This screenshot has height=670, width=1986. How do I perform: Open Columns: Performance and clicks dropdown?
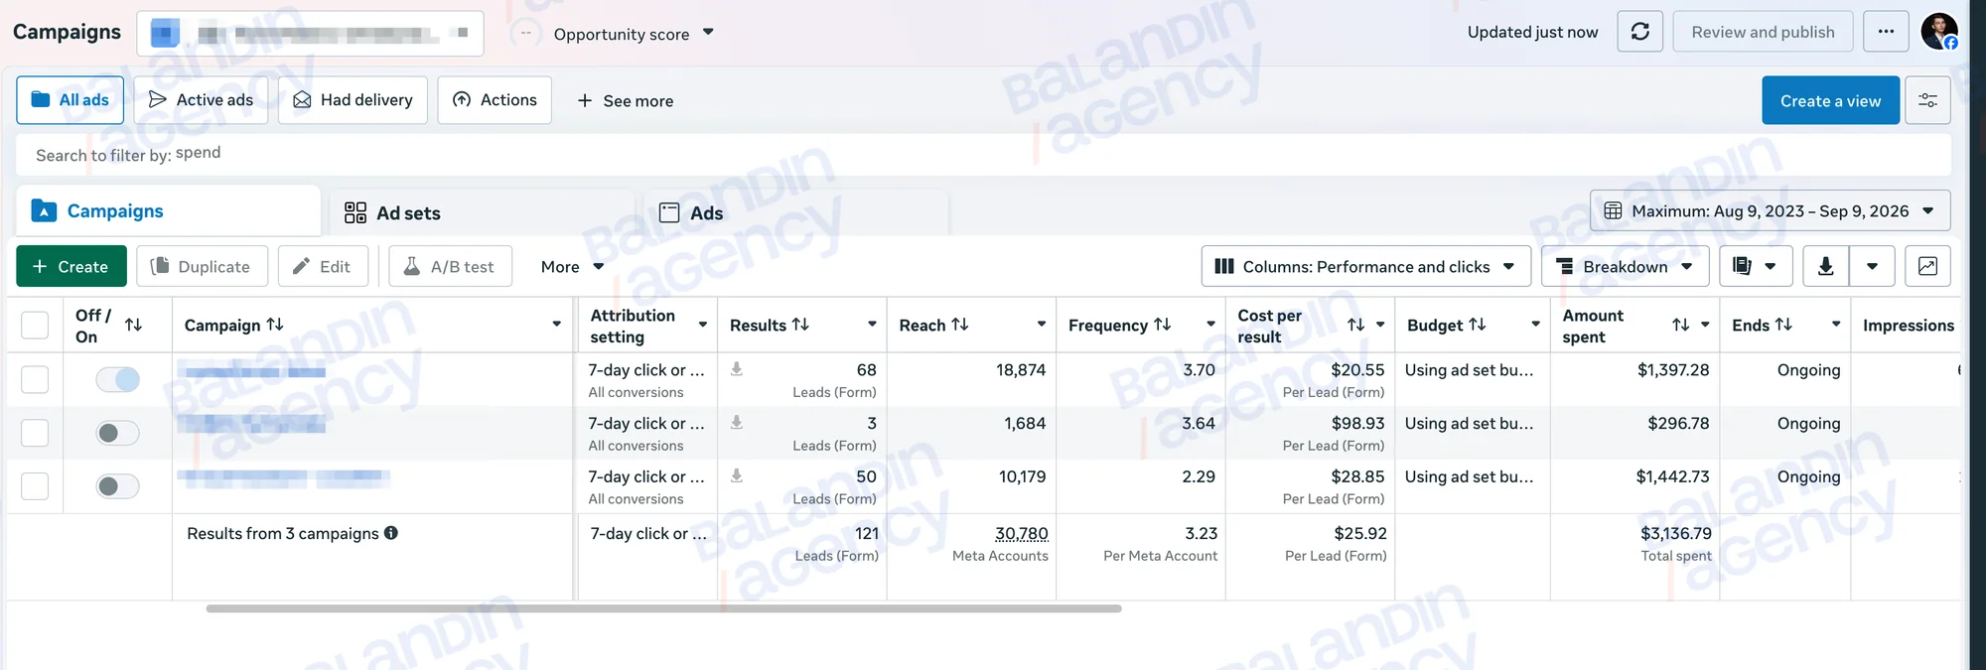1365,266
